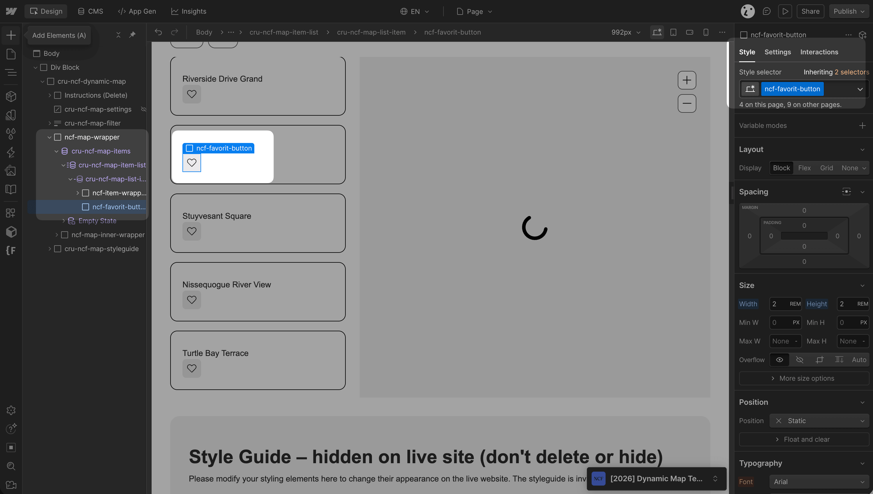Open the CMS mode
The image size is (873, 494).
tap(91, 11)
